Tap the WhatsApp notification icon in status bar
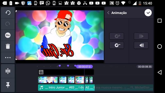This screenshot has height=93, width=165. 48,3
